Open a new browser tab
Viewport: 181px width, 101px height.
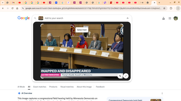tap(159, 3)
